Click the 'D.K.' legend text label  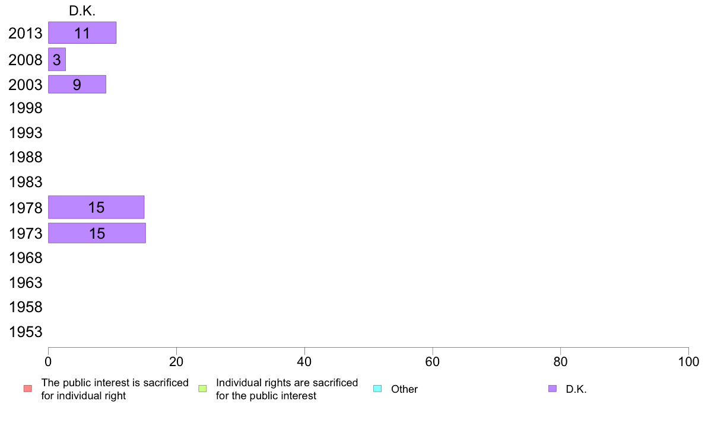576,389
